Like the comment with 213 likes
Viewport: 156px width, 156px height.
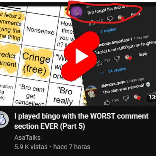(99, 63)
